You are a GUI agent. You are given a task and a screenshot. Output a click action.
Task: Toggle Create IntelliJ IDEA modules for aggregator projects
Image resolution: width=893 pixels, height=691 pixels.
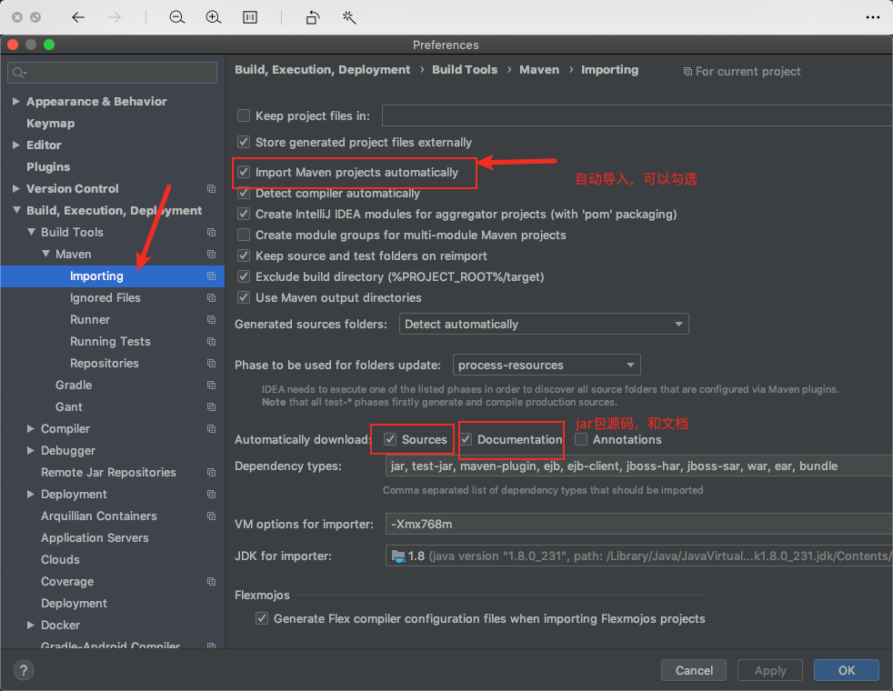coord(244,214)
